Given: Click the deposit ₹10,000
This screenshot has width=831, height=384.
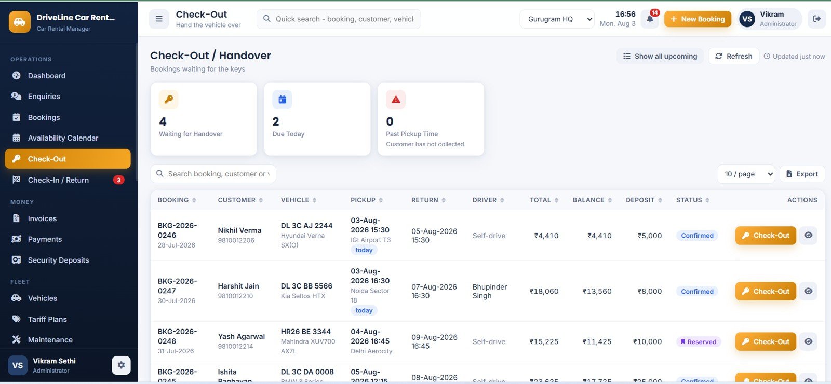Looking at the screenshot, I should 647,342.
